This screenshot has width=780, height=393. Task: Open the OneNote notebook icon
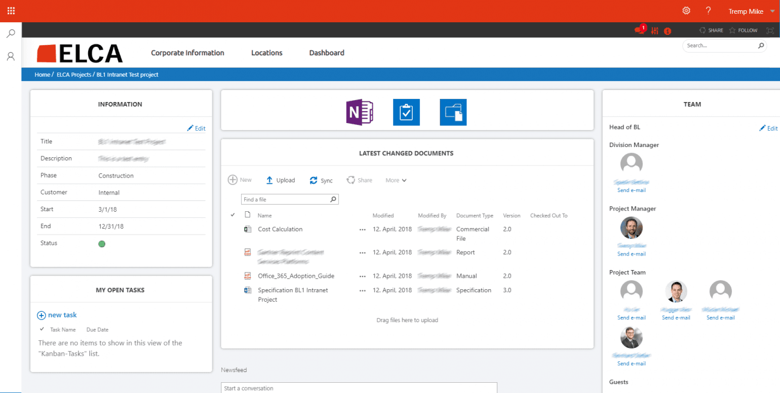click(x=359, y=112)
